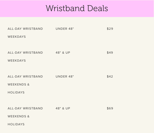
Task: Click 'WEEKENDS &' in the $69 row
Action: point(19,116)
